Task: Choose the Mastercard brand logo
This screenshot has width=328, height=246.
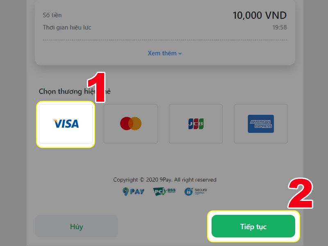Action: coord(131,124)
